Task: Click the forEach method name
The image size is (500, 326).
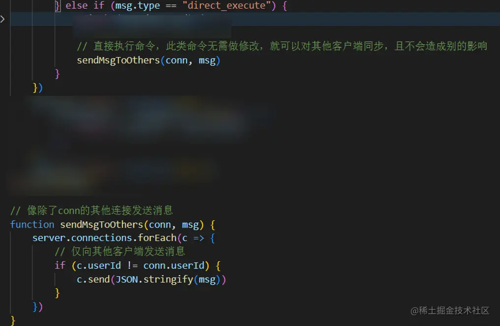Action: [x=157, y=238]
